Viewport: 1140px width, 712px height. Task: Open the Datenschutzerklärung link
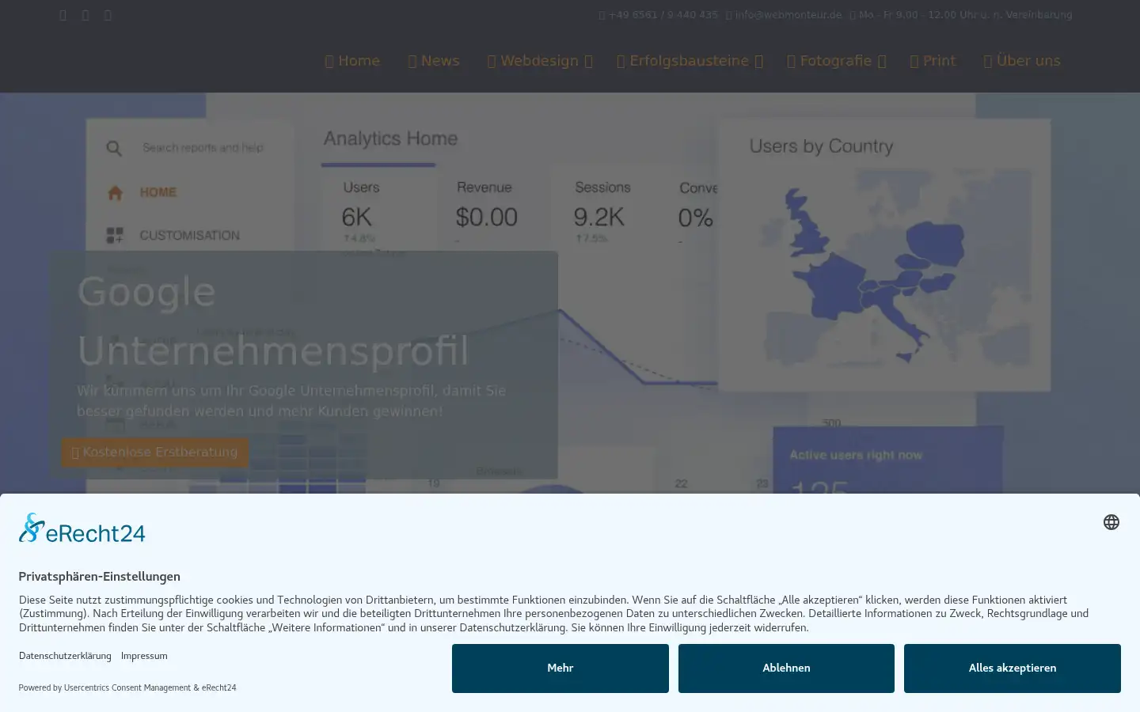[65, 656]
